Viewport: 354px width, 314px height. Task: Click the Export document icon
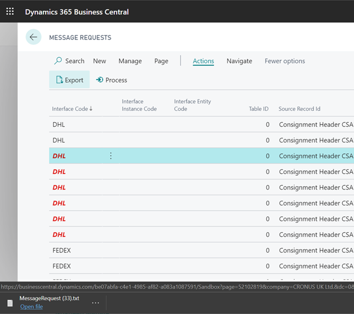tap(59, 80)
